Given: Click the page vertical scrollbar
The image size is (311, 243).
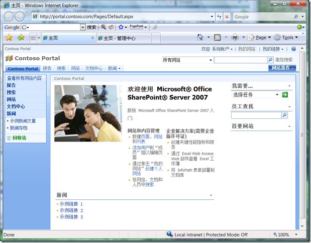Looking at the screenshot, I should pos(302,135).
